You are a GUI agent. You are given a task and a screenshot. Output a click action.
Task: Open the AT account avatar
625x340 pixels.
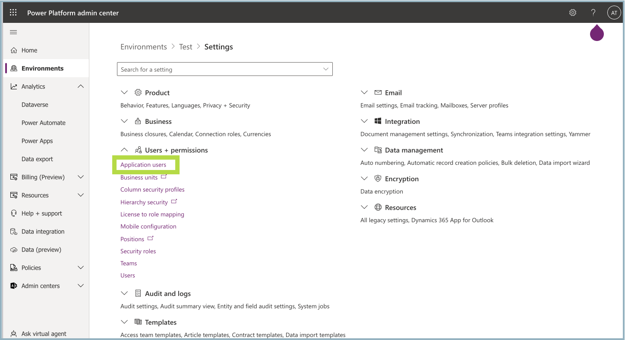click(x=614, y=13)
